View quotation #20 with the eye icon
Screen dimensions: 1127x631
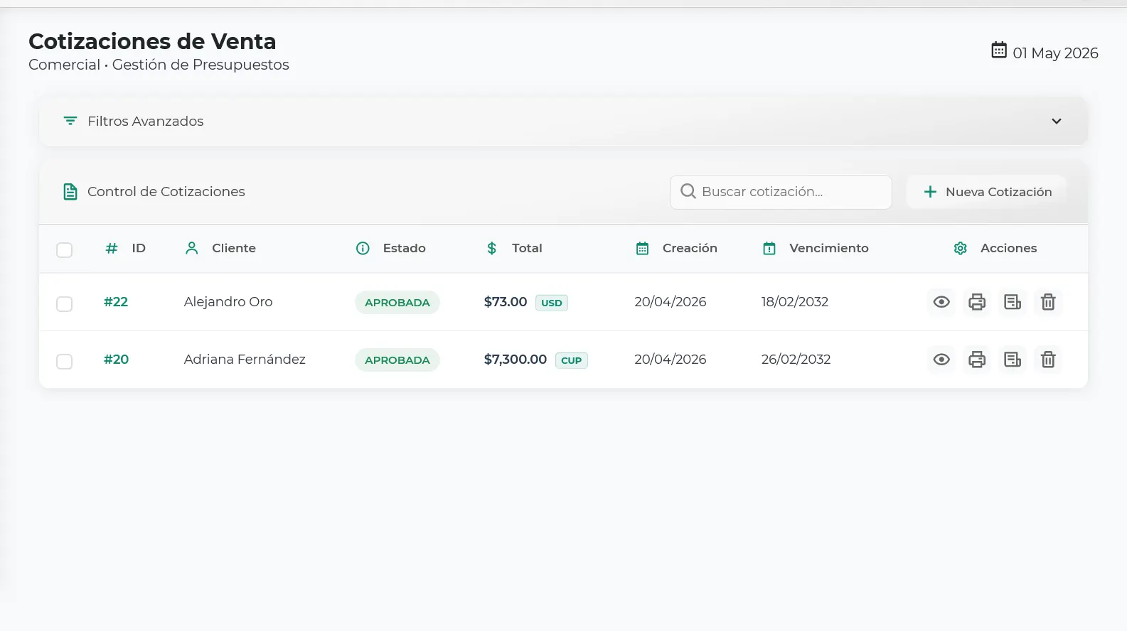pos(941,360)
